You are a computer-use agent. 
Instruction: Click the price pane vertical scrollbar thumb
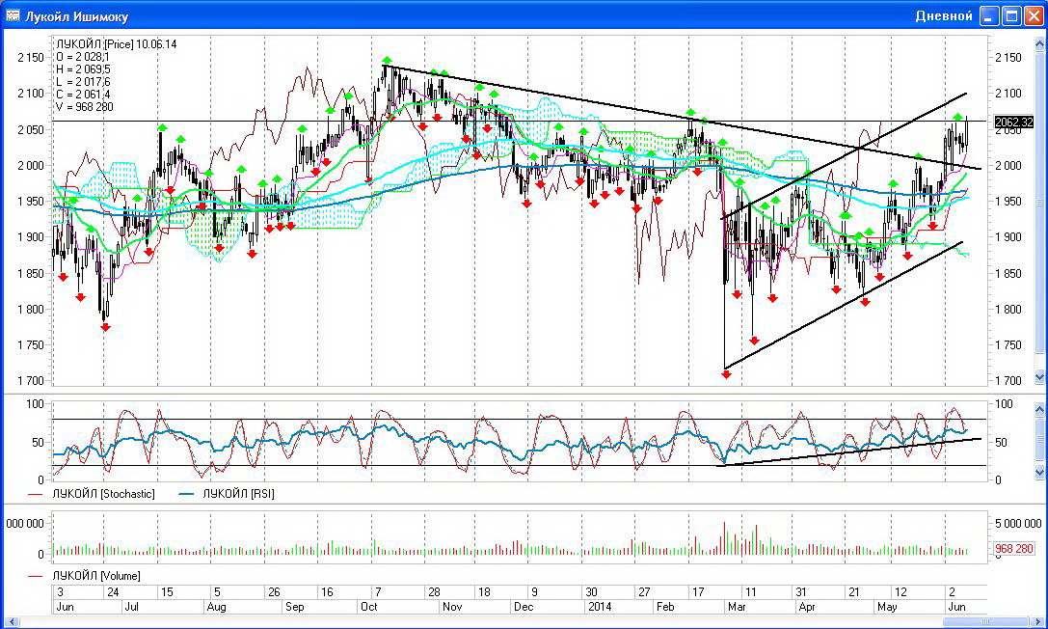coord(1040,203)
